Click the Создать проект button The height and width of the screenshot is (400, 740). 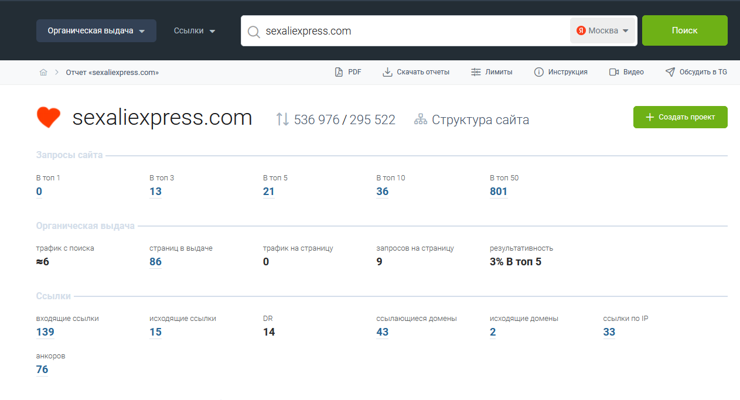tap(680, 117)
